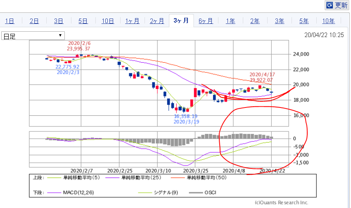Switch to the 2日 tab
The width and height of the screenshot is (351, 208).
pos(34,21)
